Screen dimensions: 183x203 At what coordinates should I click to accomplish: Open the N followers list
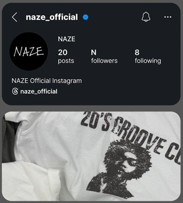[x=104, y=56]
